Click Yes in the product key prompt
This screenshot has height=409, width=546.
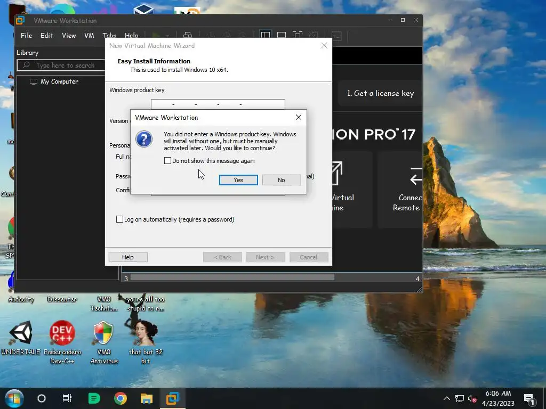(x=238, y=180)
